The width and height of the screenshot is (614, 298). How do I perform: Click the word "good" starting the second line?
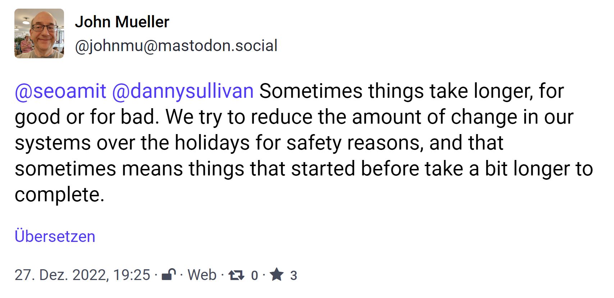coord(37,117)
